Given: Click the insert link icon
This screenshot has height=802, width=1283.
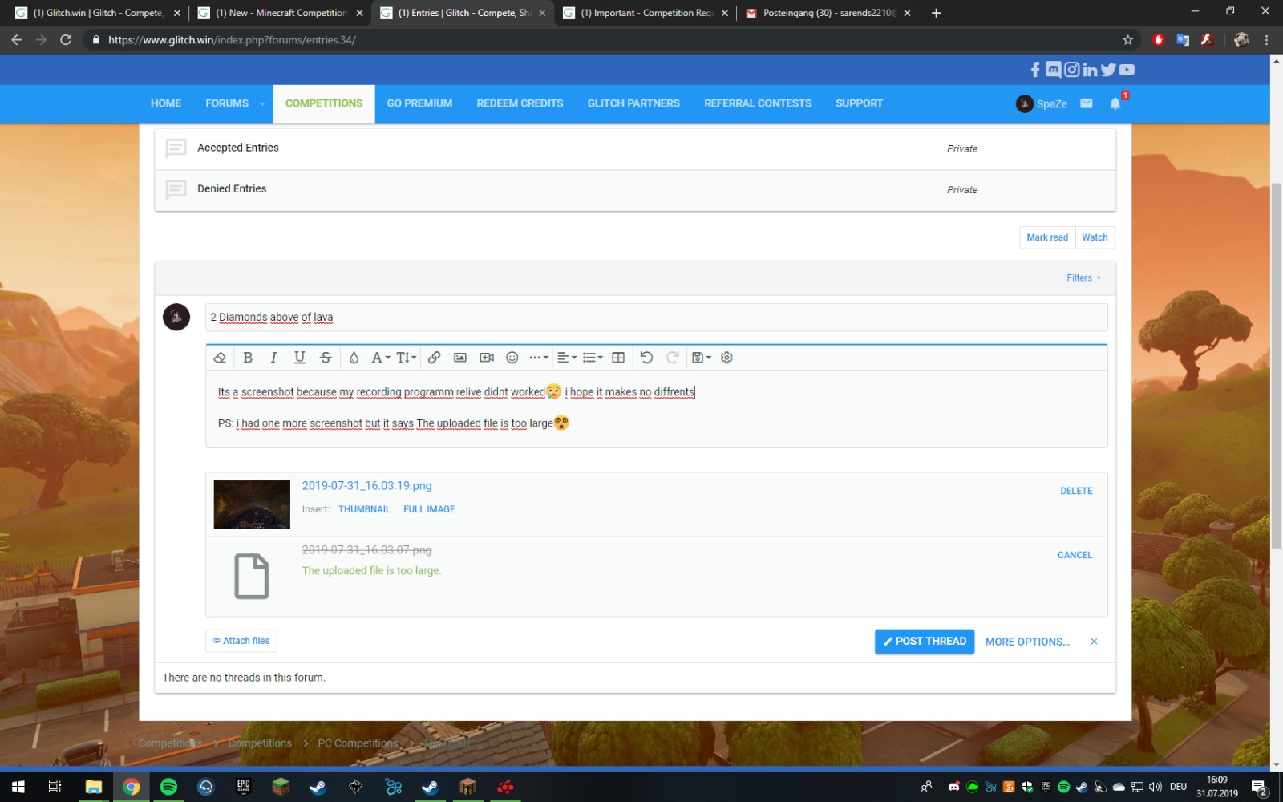Looking at the screenshot, I should click(x=434, y=358).
